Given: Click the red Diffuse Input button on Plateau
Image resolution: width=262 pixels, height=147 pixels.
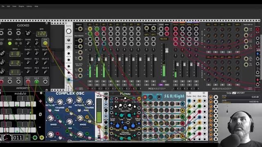Looking at the screenshot, I should tap(138, 116).
